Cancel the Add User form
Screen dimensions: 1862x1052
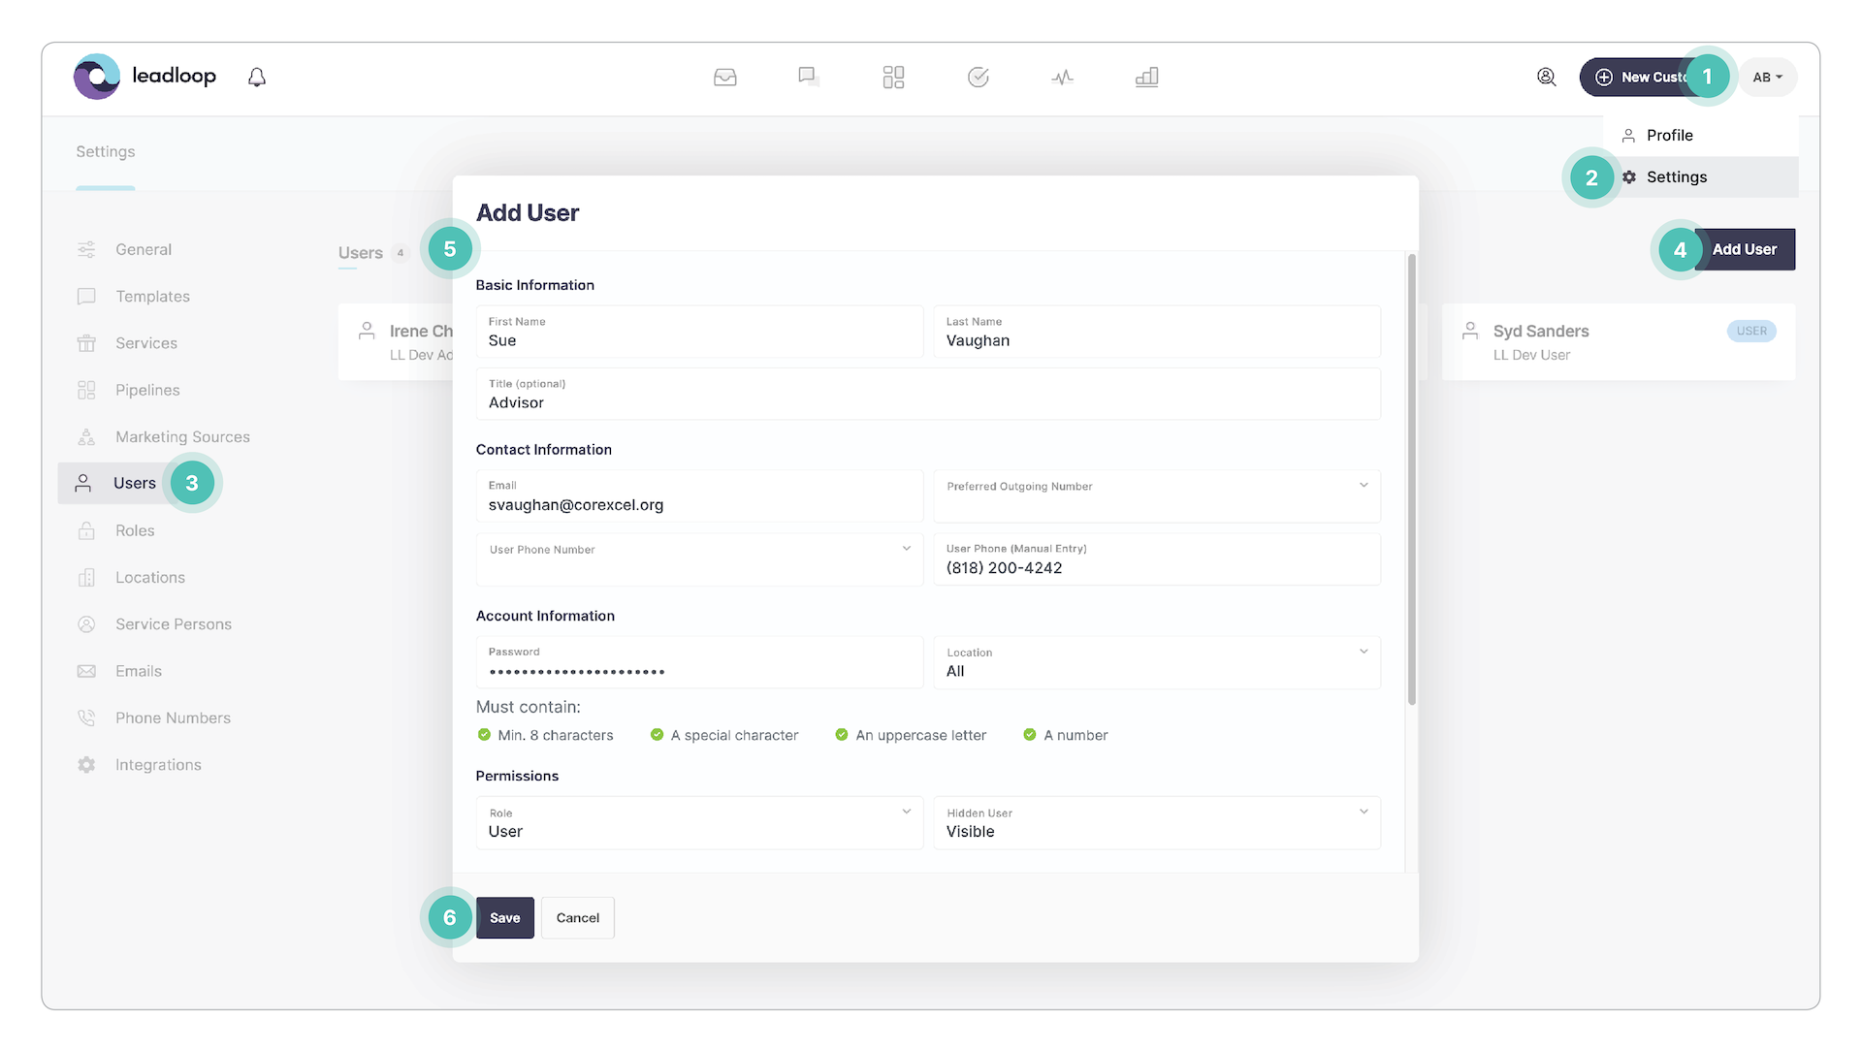click(577, 917)
